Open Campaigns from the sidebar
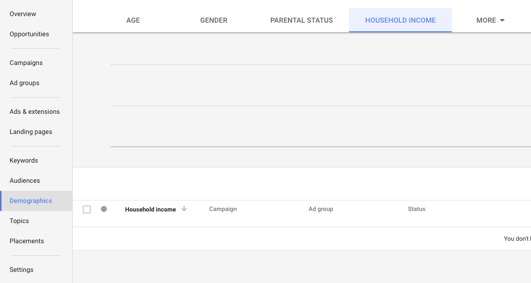 26,63
